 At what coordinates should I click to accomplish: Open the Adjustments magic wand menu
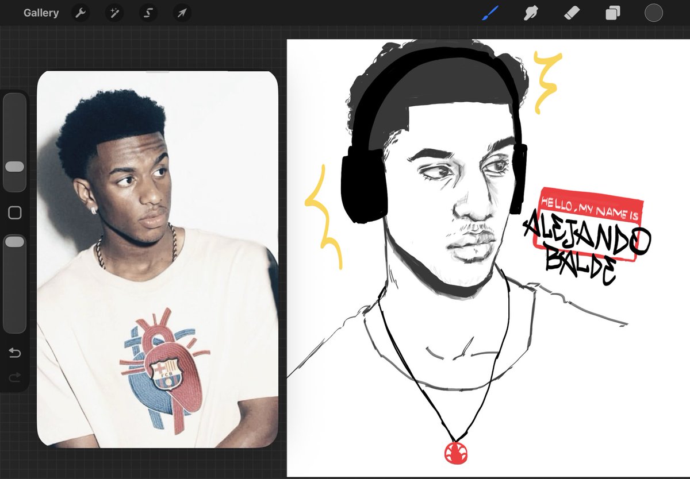tap(114, 13)
